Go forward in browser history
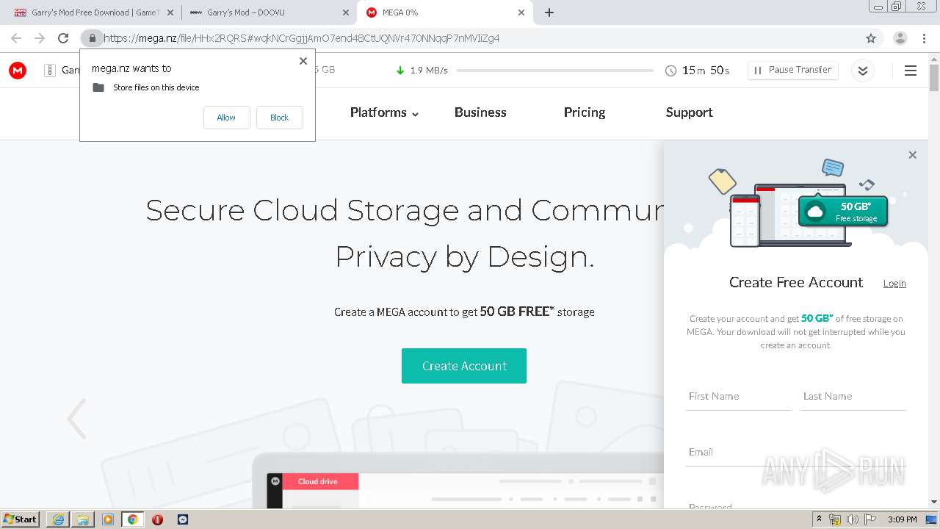Screen dimensions: 940x529 pyautogui.click(x=40, y=38)
